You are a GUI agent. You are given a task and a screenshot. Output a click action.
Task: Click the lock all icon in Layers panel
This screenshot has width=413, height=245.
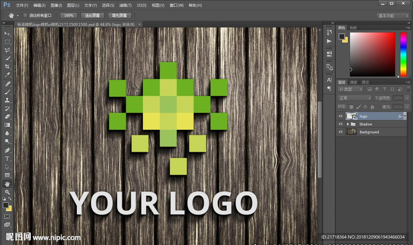[x=372, y=107]
